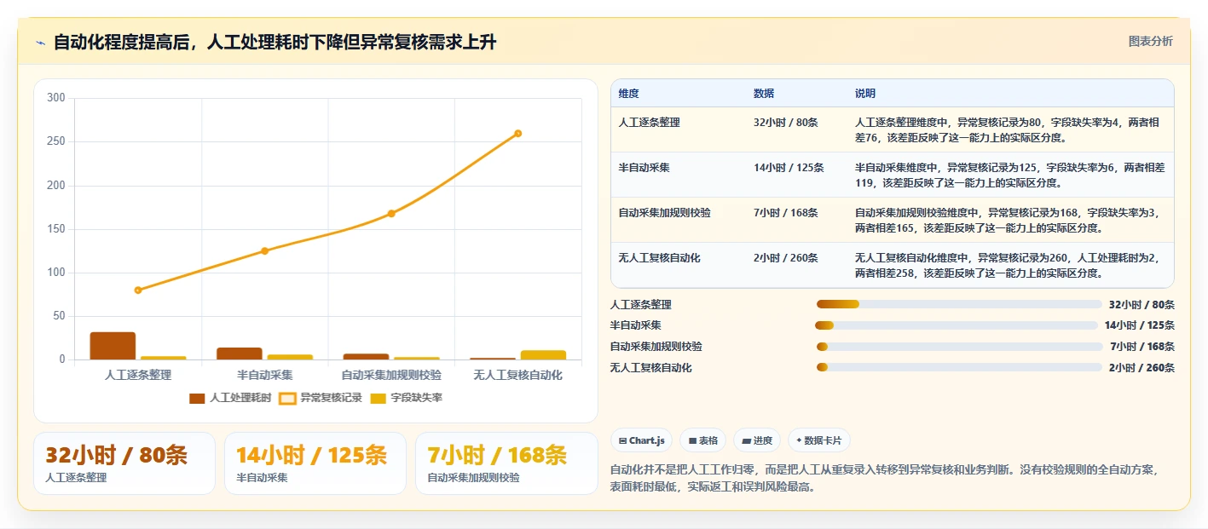Click the 自动采集加规则校验 progress bar
The height and width of the screenshot is (529, 1208).
pyautogui.click(x=959, y=347)
